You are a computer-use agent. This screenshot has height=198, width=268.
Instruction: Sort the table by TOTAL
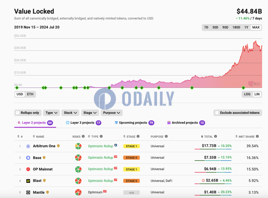(207, 136)
